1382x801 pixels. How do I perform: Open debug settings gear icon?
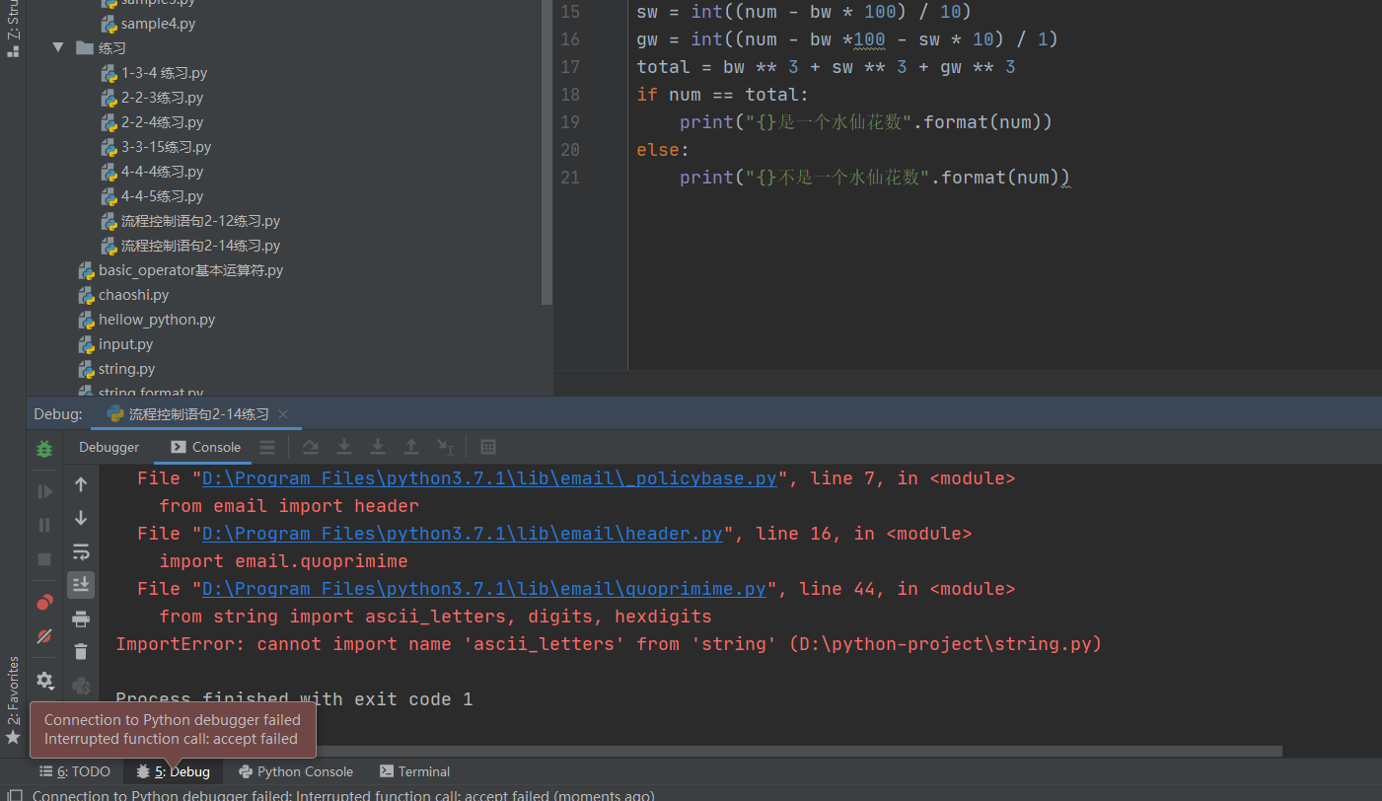(x=44, y=680)
